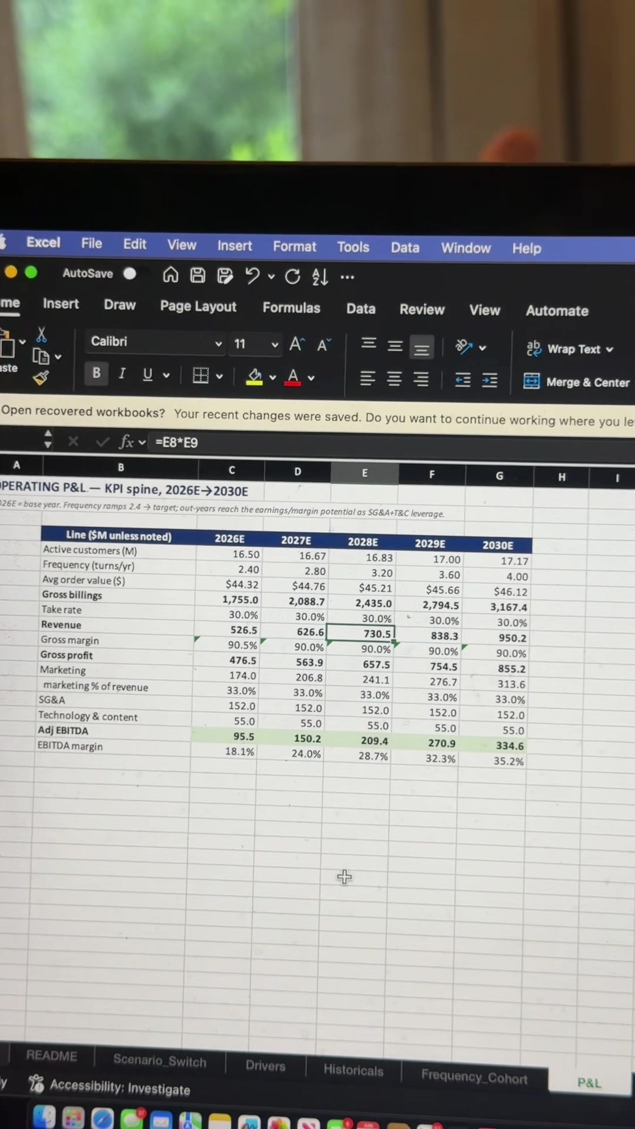
Task: Toggle Italic formatting
Action: [x=122, y=374]
